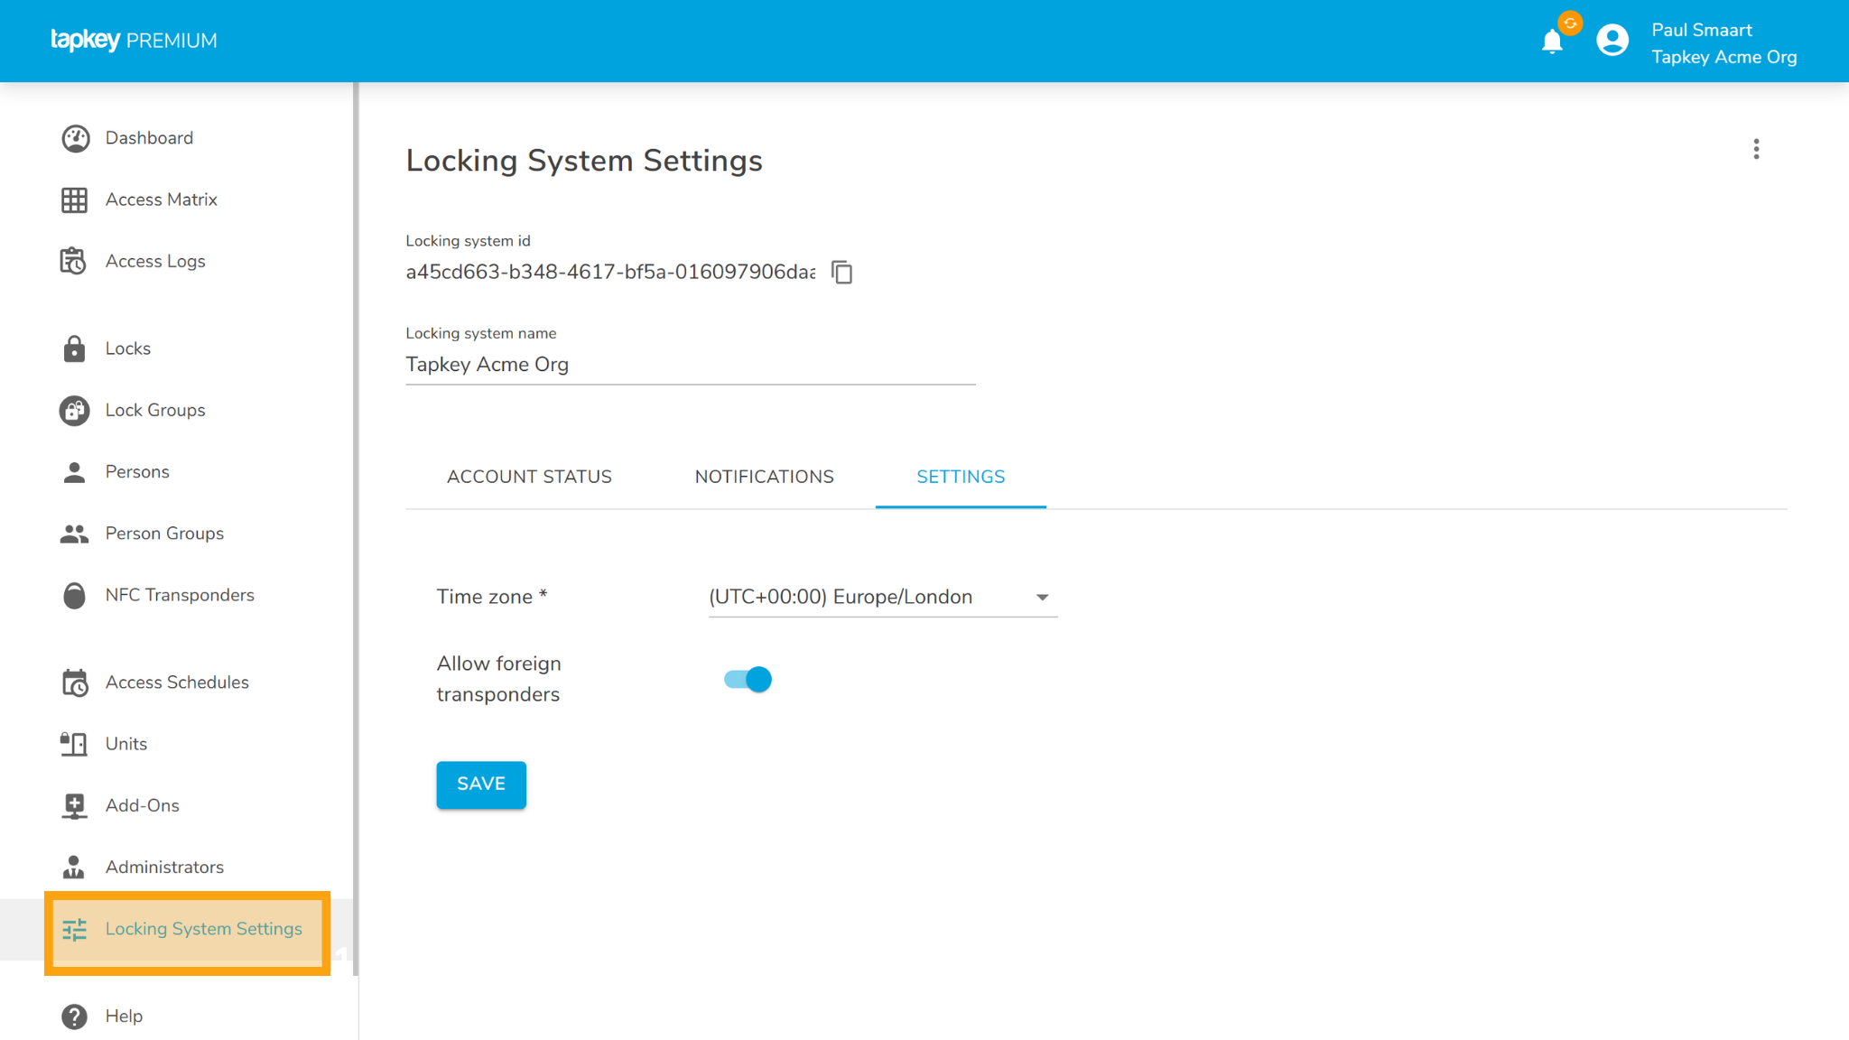Click the Add-Ons icon
Image resolution: width=1849 pixels, height=1040 pixels.
pyautogui.click(x=74, y=805)
